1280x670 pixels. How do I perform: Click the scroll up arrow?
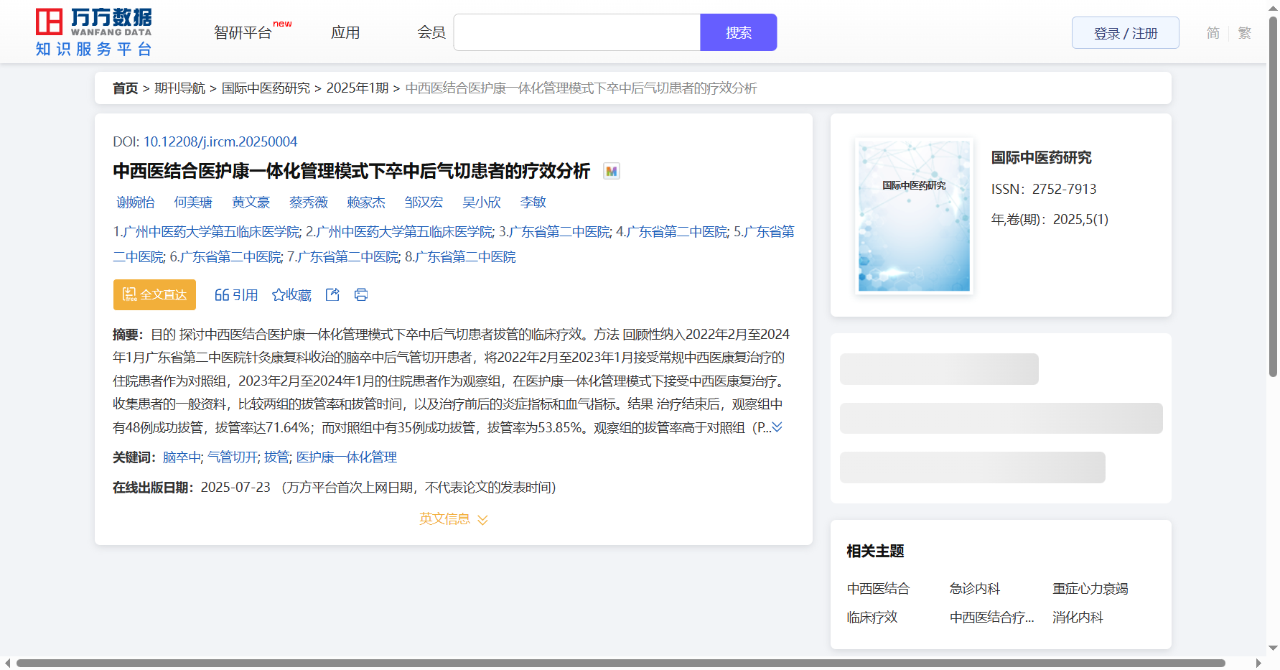1273,7
